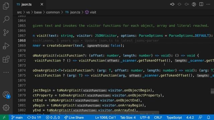Split the editor to the right
Screen dimensions: 214x120
(201, 4)
